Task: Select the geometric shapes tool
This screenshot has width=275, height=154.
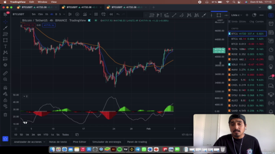Action: coord(5,40)
